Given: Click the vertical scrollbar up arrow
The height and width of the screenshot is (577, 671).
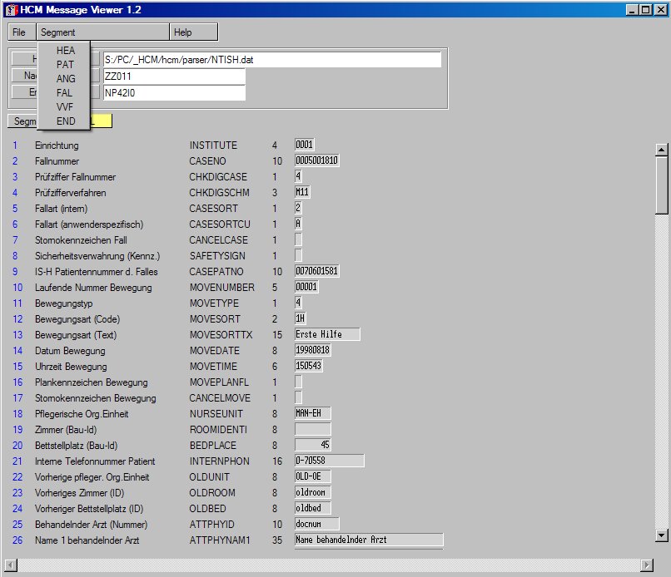Looking at the screenshot, I should pos(662,150).
